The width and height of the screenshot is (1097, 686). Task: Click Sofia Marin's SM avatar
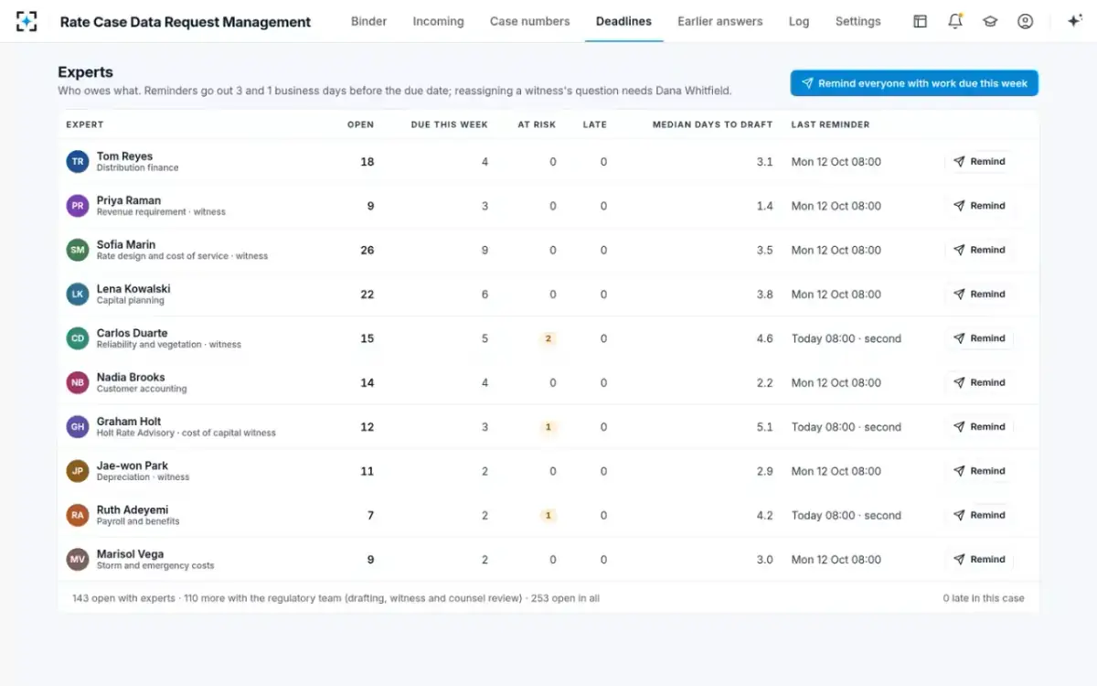coord(78,250)
